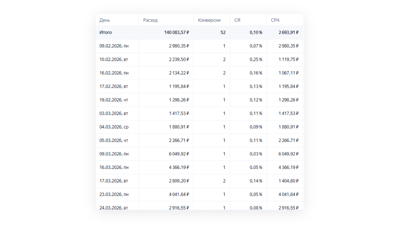Select date 19.02.2026, чт
Screen dimensions: 401x225
(114, 100)
